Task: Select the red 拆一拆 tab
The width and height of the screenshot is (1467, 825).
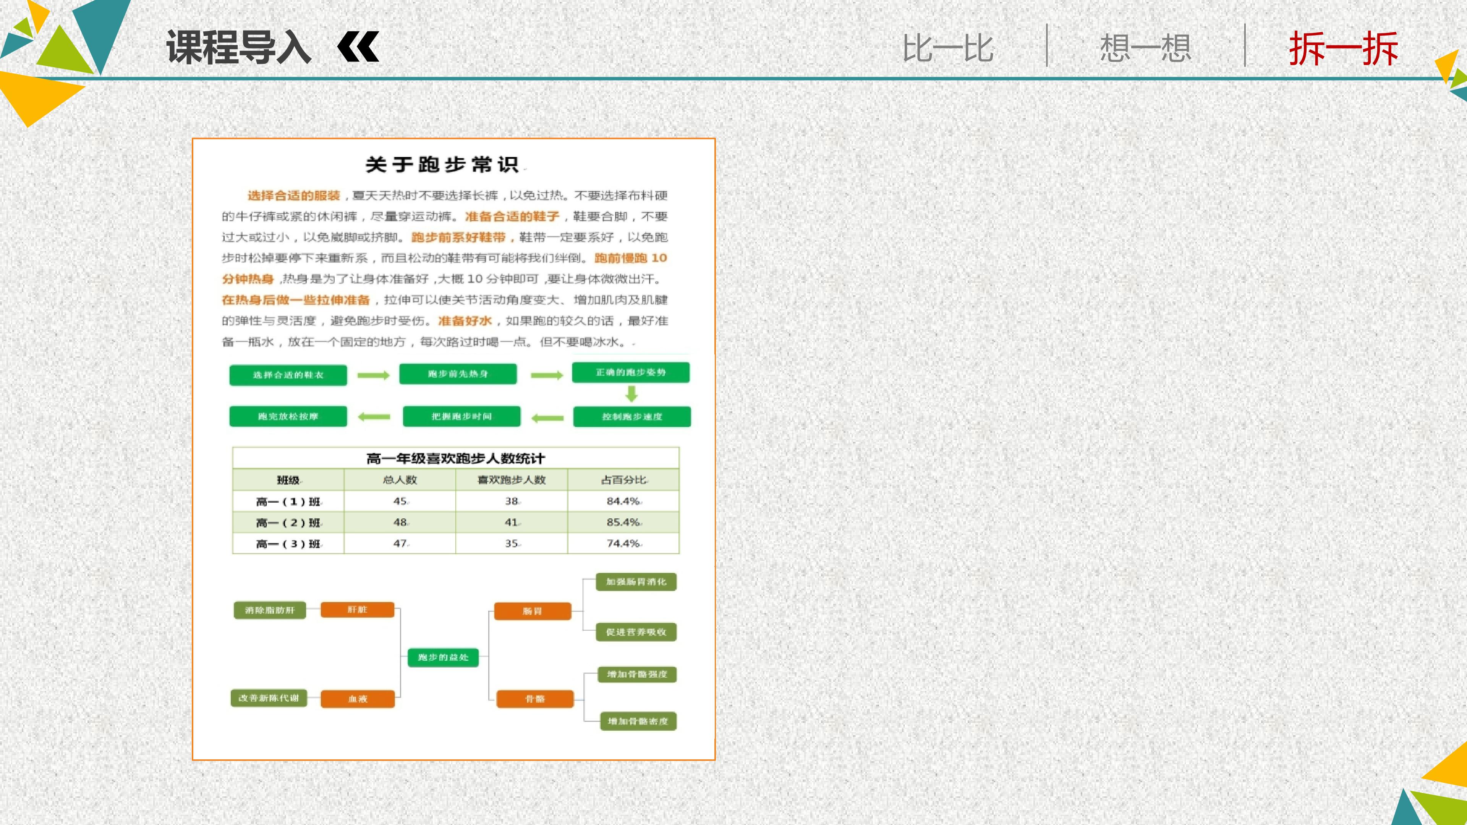Action: [x=1344, y=48]
